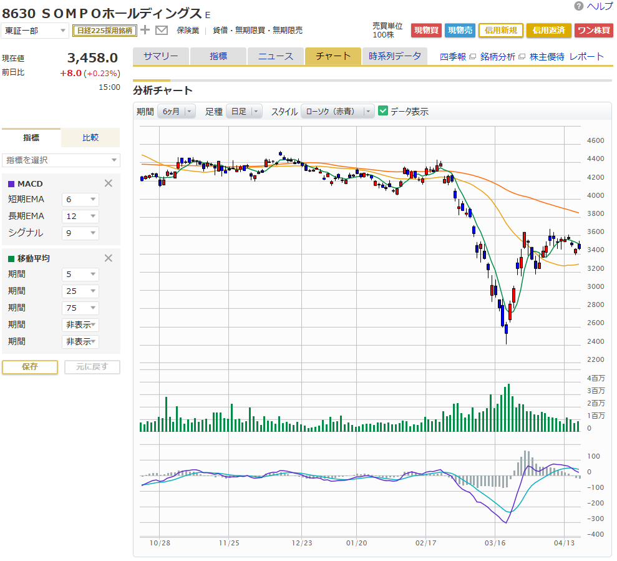The width and height of the screenshot is (617, 561).
Task: Open the 銘柄分析 link
Action: (498, 57)
